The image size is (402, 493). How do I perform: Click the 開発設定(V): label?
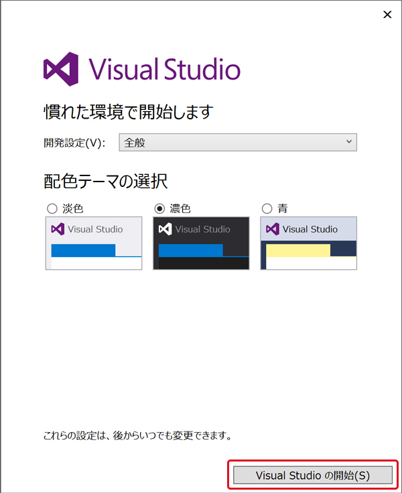click(x=74, y=143)
